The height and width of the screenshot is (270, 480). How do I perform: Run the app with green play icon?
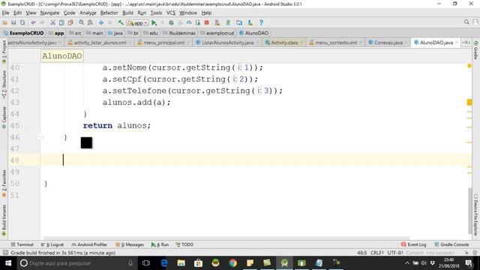154,22
